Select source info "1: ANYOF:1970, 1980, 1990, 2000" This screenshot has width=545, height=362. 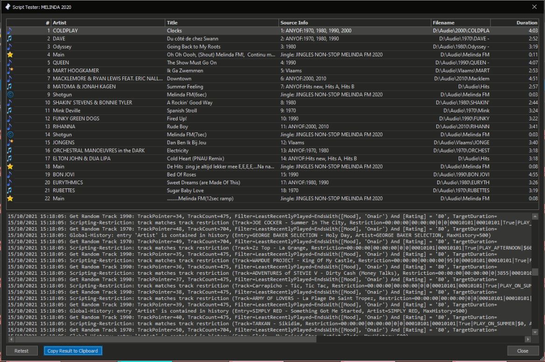click(316, 31)
